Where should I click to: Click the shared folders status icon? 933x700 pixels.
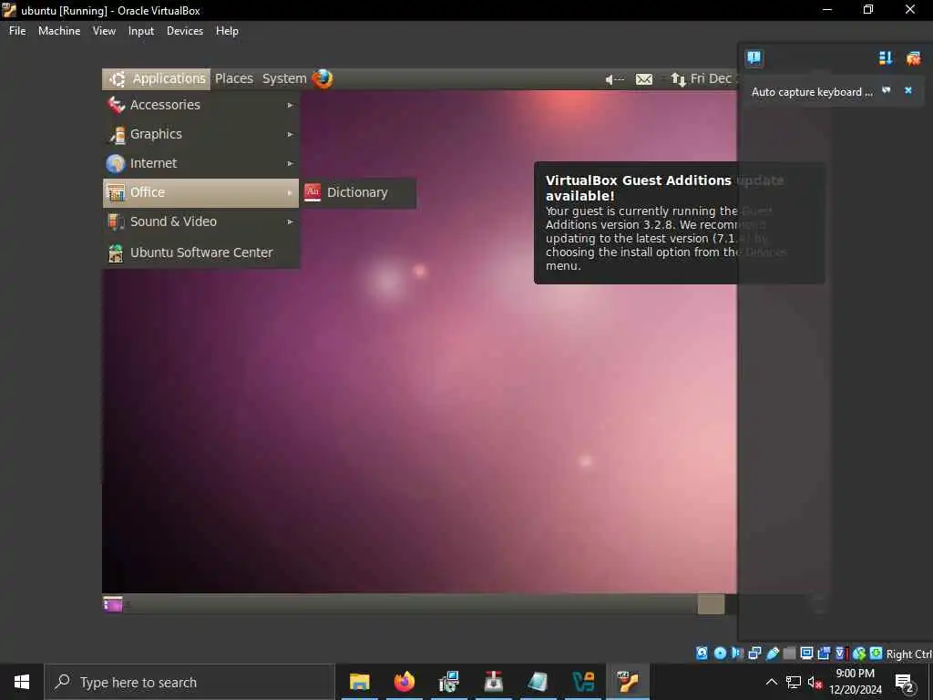point(790,654)
